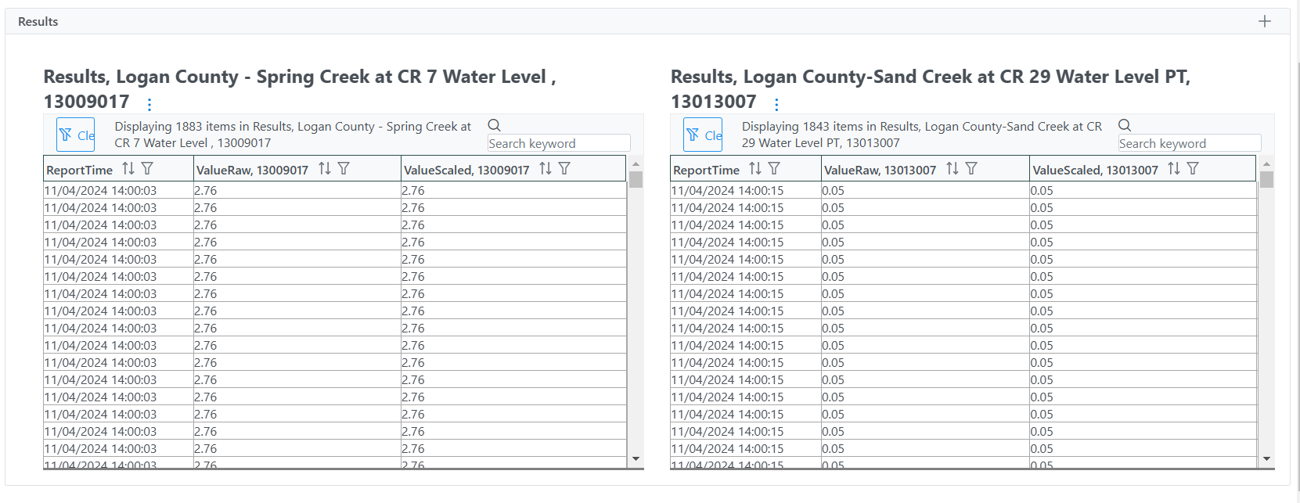Sort ValueRaw, 13009017 column
Image resolution: width=1300 pixels, height=503 pixels.
pos(325,169)
